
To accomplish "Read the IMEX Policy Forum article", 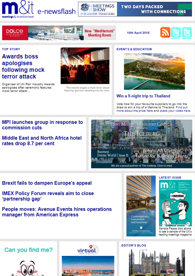I will (x=48, y=196).
